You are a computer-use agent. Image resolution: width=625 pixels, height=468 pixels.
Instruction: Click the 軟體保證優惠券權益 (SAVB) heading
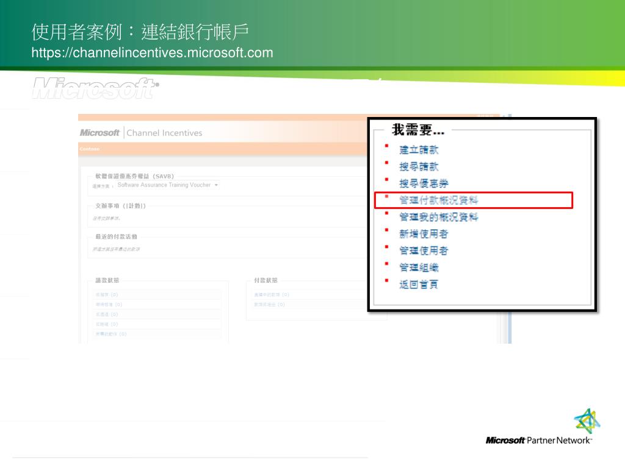[x=134, y=176]
